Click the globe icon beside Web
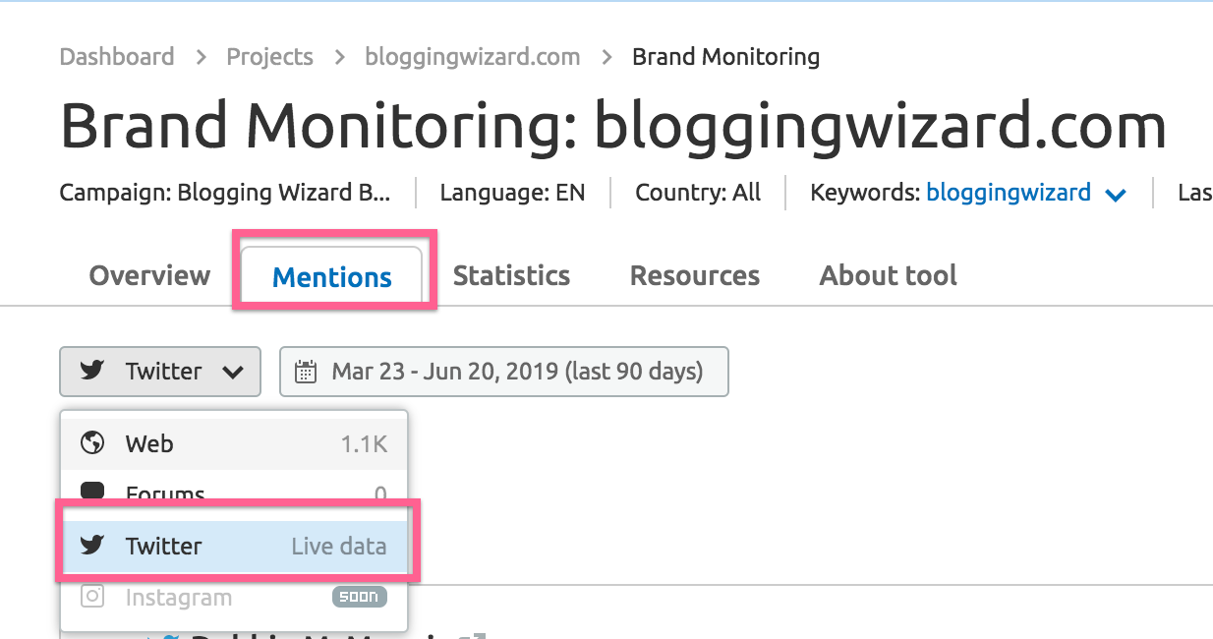The height and width of the screenshot is (639, 1213). (x=92, y=443)
